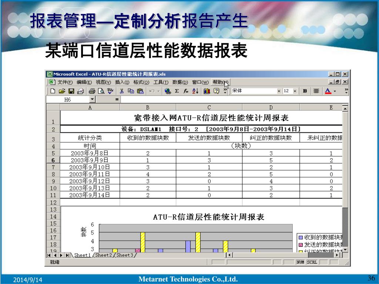Open the 文件(F) menu
This screenshot has width=379, height=284.
click(x=65, y=82)
